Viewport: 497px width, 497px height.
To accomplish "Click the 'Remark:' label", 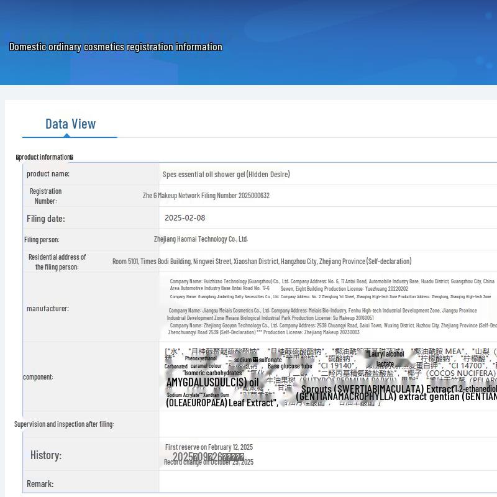I will click(x=40, y=484).
